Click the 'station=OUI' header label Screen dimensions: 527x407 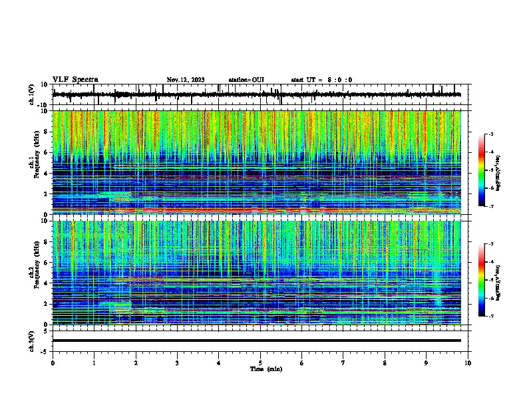tap(246, 80)
